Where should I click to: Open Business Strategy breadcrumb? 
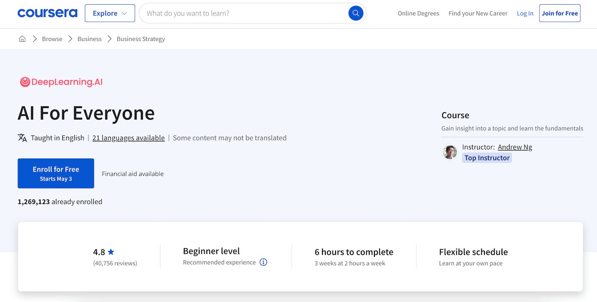(x=141, y=39)
